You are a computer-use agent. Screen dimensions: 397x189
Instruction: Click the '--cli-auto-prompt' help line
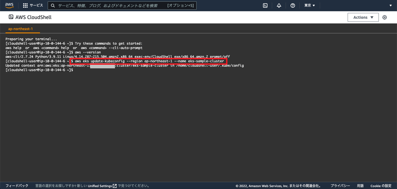point(74,48)
